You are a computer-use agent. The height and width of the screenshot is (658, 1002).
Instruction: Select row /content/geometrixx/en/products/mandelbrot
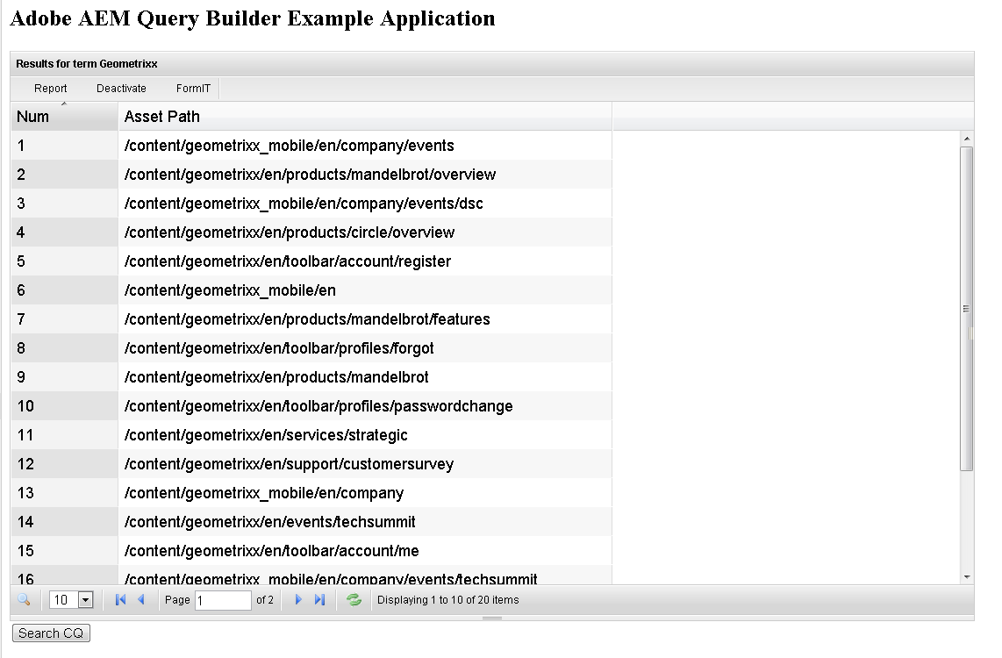(311, 377)
